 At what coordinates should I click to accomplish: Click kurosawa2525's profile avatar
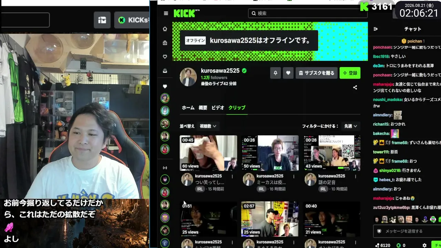(x=188, y=76)
